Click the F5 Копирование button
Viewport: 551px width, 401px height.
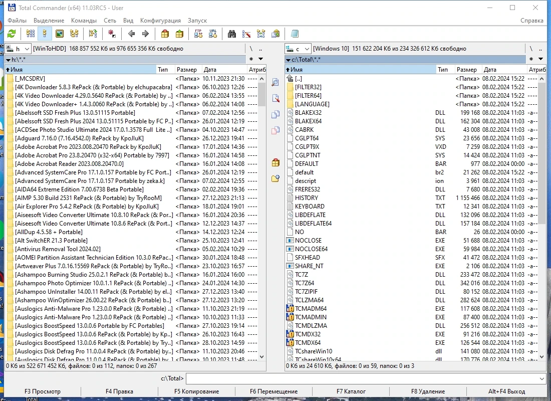pos(196,391)
